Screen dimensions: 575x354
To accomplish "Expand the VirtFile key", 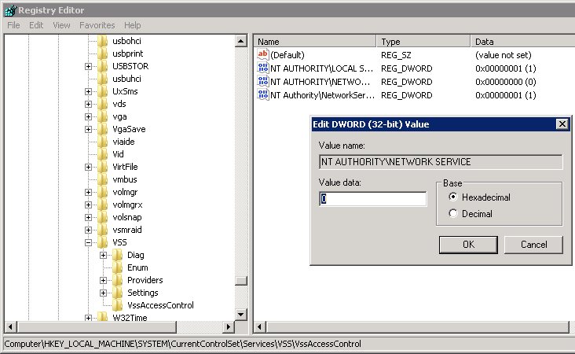I will pos(88,167).
